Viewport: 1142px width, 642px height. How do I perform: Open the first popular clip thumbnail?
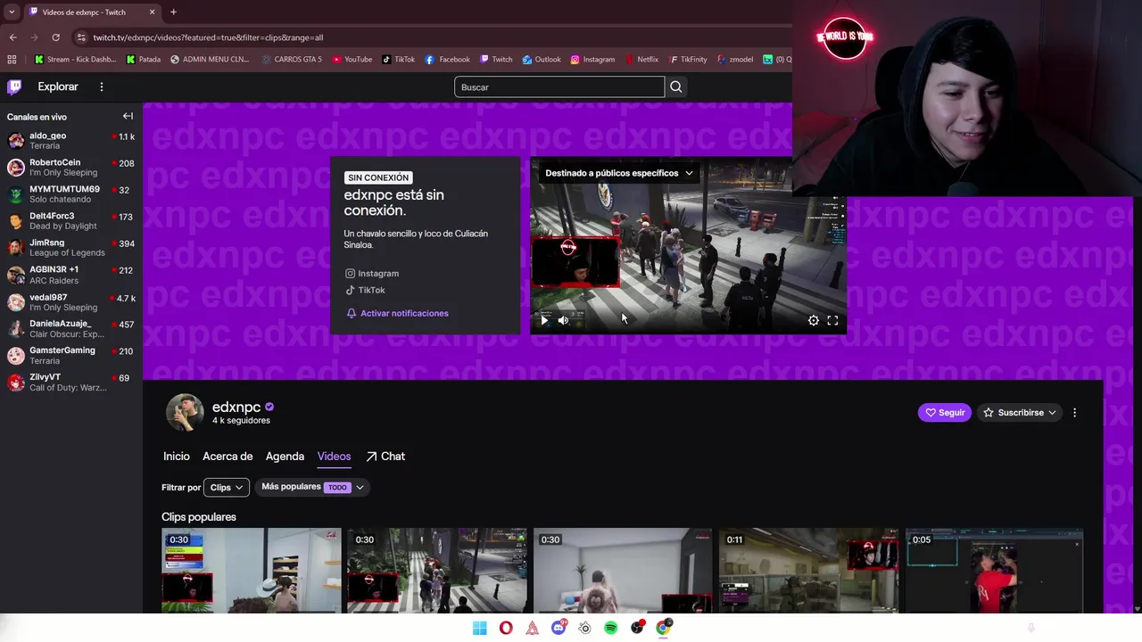coord(251,571)
